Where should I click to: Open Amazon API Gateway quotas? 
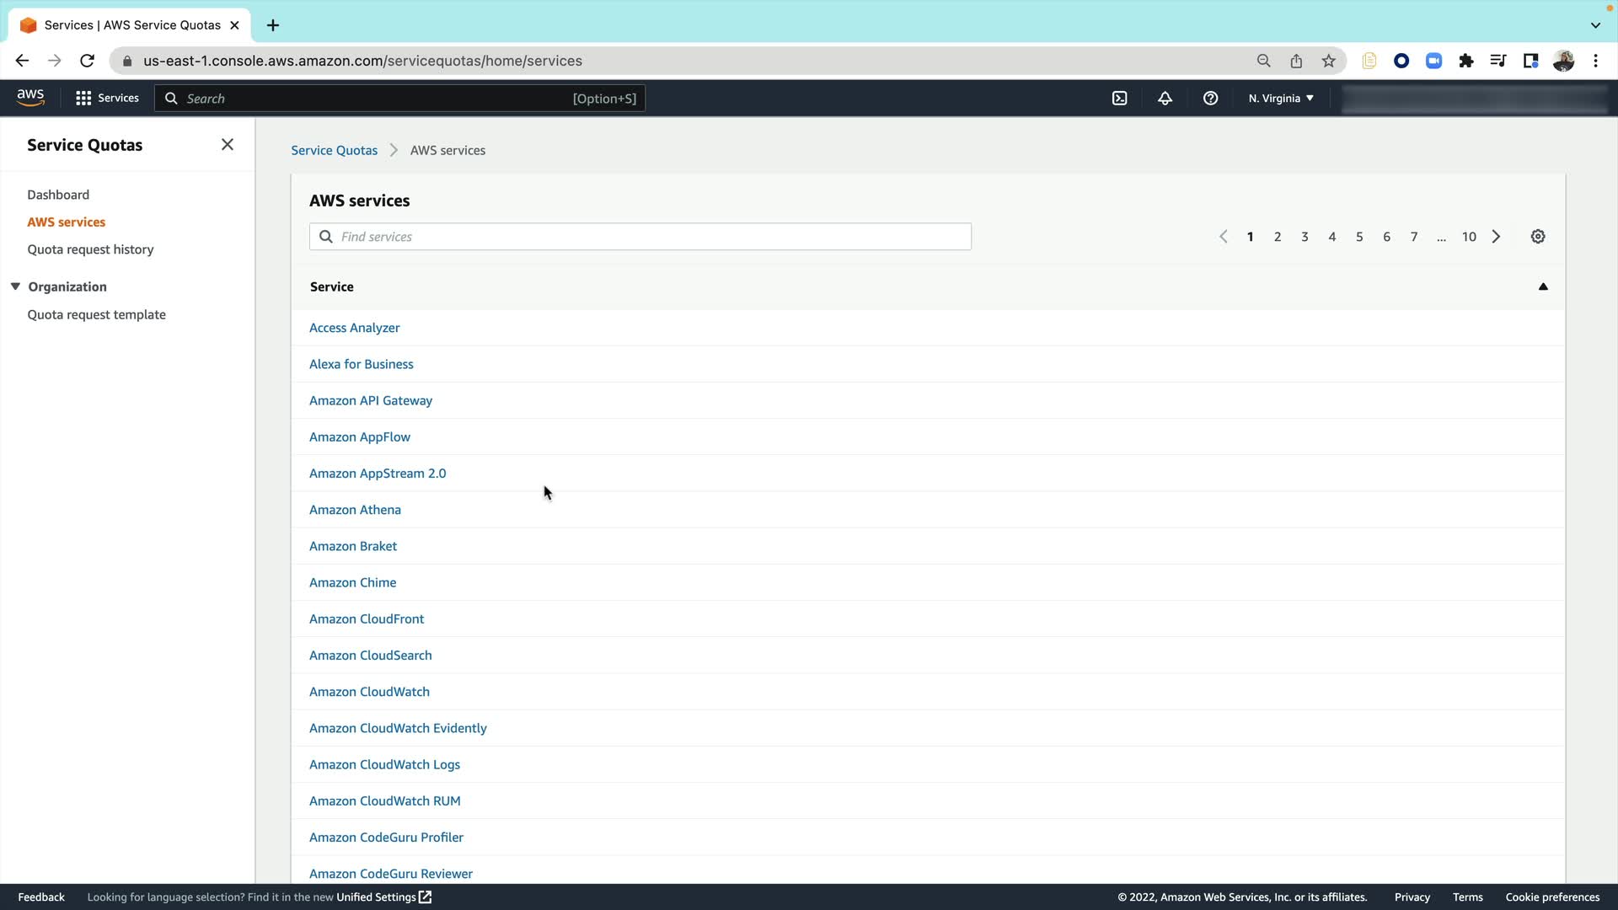(x=371, y=401)
